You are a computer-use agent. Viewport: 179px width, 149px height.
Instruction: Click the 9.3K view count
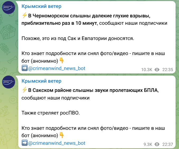tap(148, 144)
